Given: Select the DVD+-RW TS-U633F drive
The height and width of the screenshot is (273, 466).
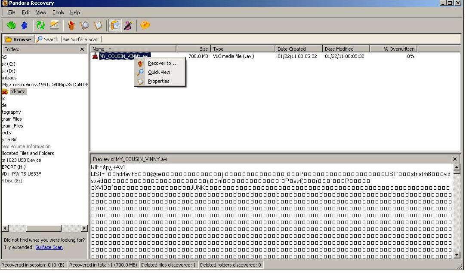Looking at the screenshot, I should click(21, 174).
